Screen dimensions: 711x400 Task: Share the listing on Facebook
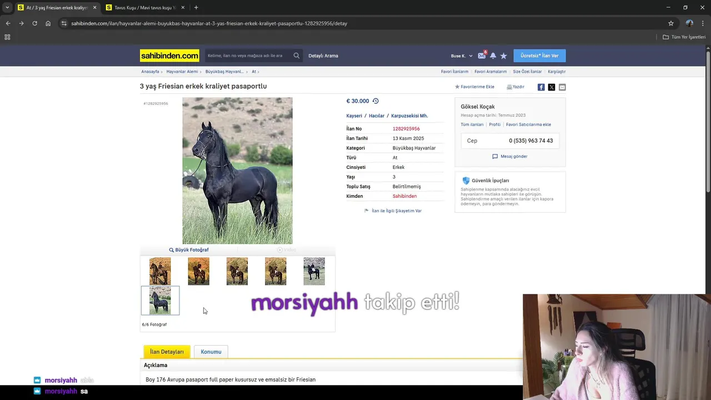[x=541, y=87]
